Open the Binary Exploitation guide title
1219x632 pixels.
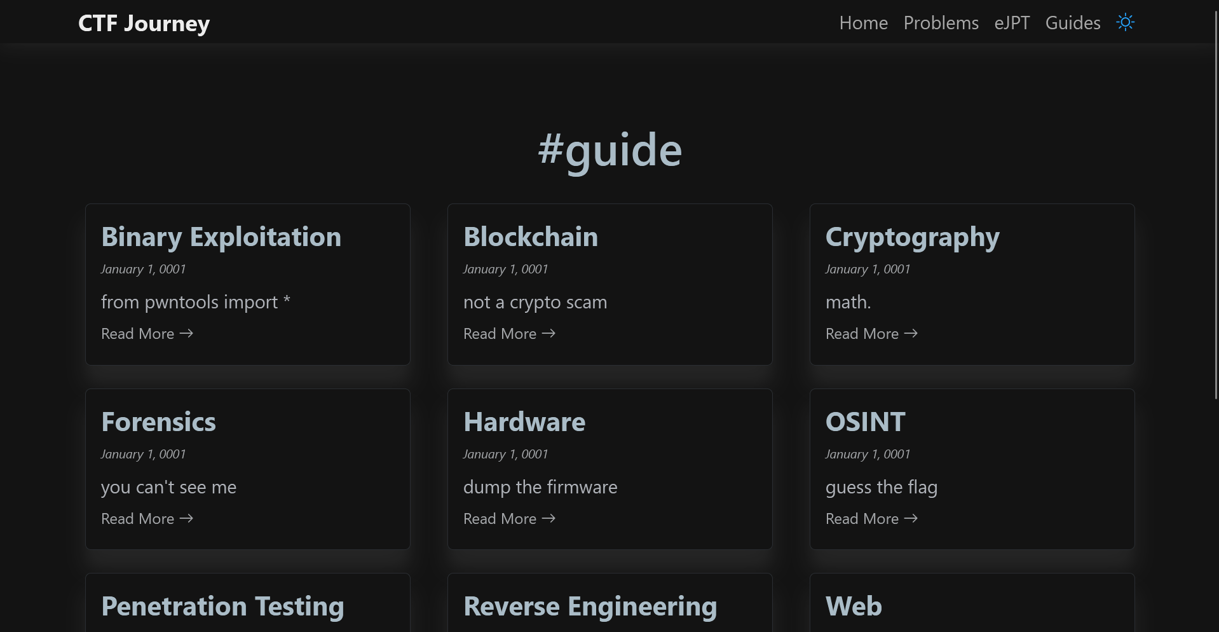click(221, 237)
